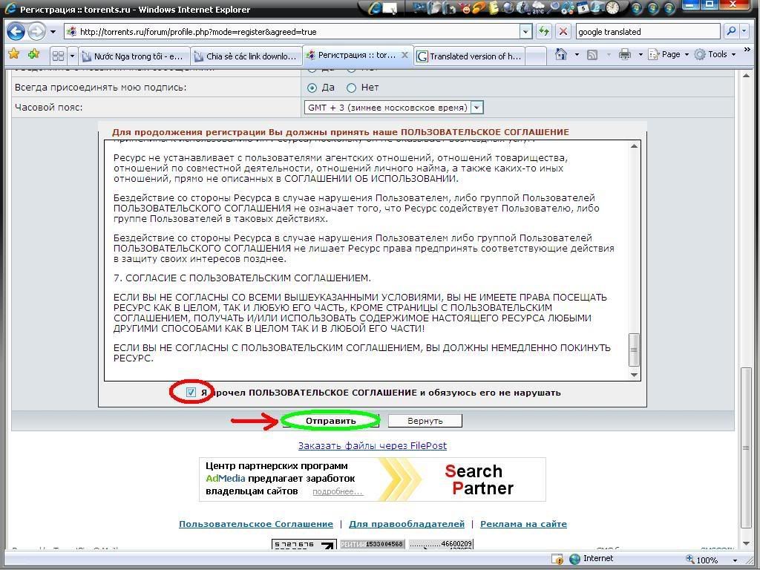760x570 pixels.
Task: Select the 'Нет' radio for signature
Action: 352,88
